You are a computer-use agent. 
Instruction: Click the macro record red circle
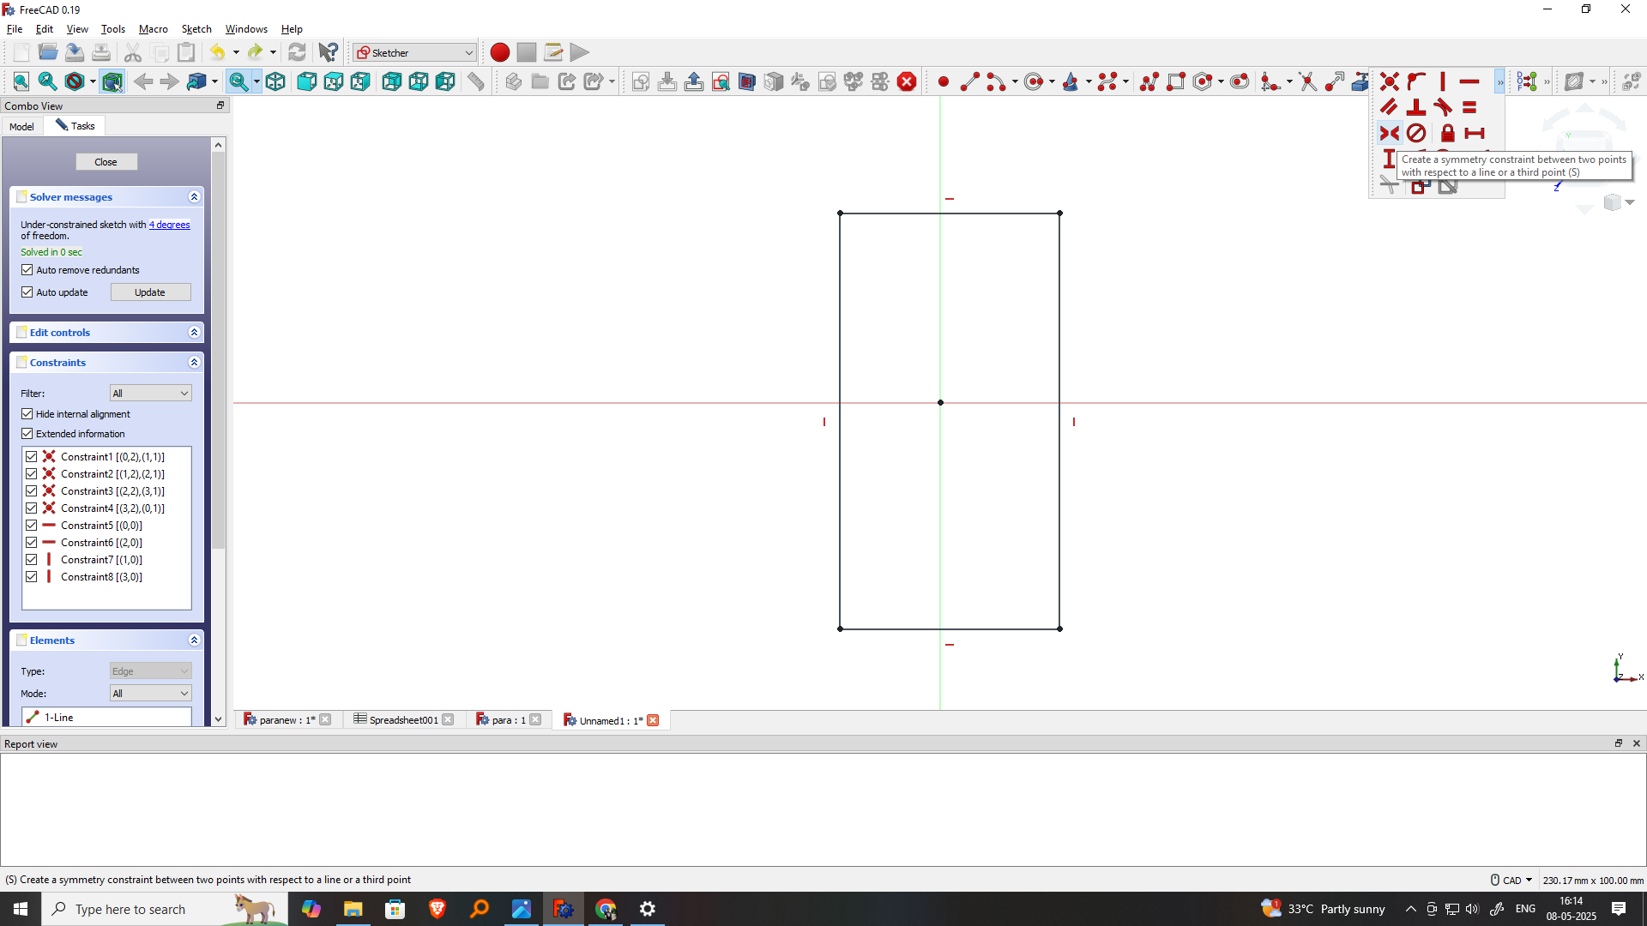tap(500, 52)
